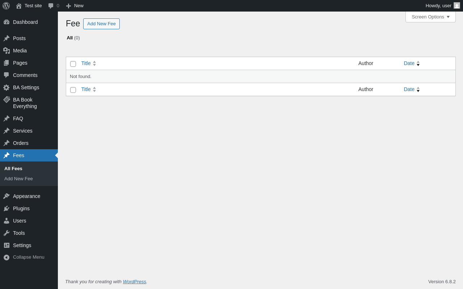Screen dimensions: 463x289
Task: Open the Orders menu item
Action: tap(29, 143)
